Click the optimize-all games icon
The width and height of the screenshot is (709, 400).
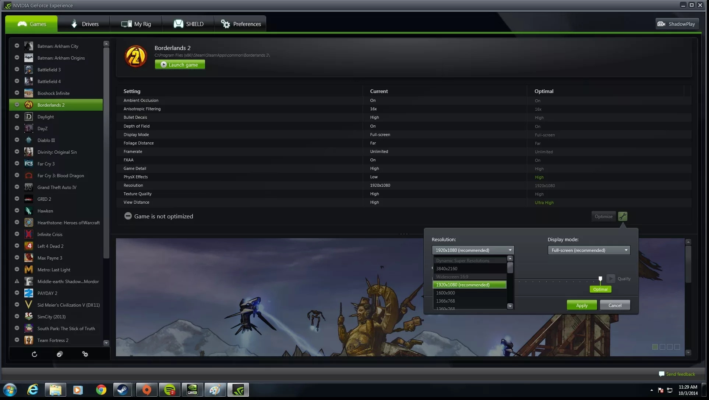coord(59,354)
